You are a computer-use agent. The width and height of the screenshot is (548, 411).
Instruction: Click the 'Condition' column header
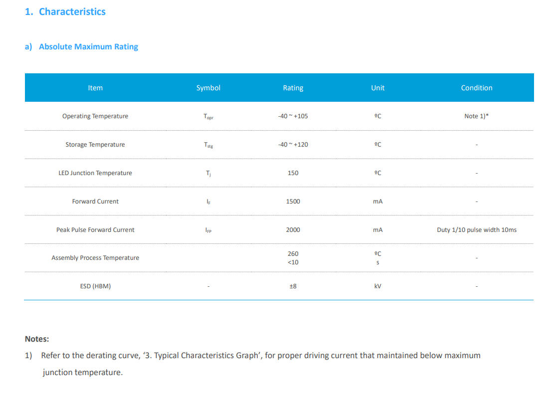tap(477, 88)
